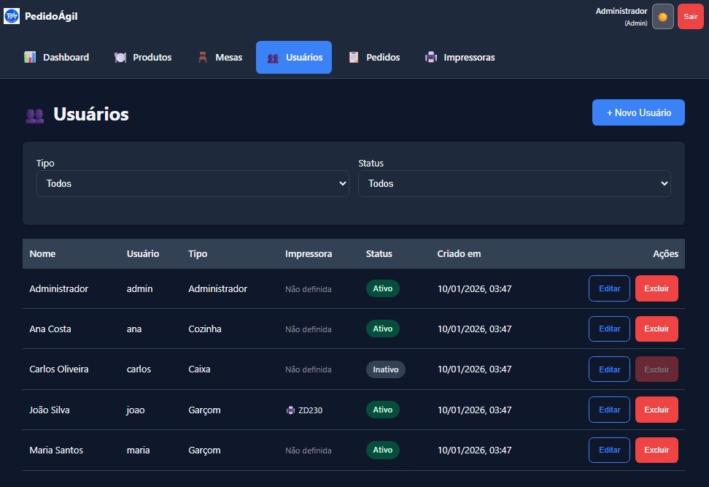Click the Impressoras printer icon in navbar
This screenshot has height=487, width=709.
(431, 57)
